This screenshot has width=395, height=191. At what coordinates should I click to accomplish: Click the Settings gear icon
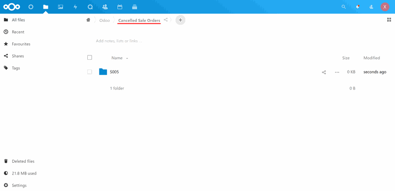[6, 186]
